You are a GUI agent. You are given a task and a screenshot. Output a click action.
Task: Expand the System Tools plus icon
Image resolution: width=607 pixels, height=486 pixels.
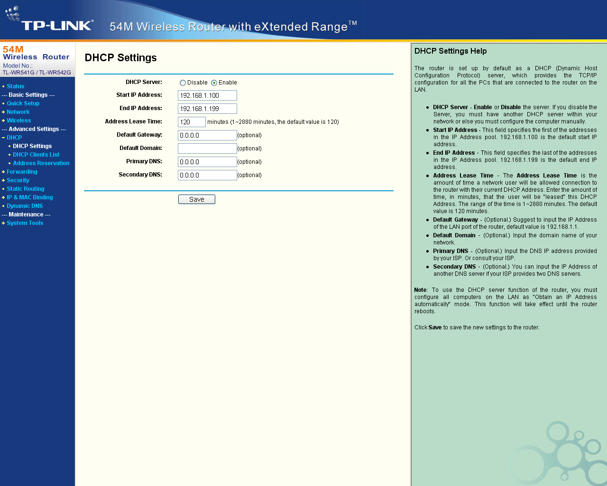3,223
